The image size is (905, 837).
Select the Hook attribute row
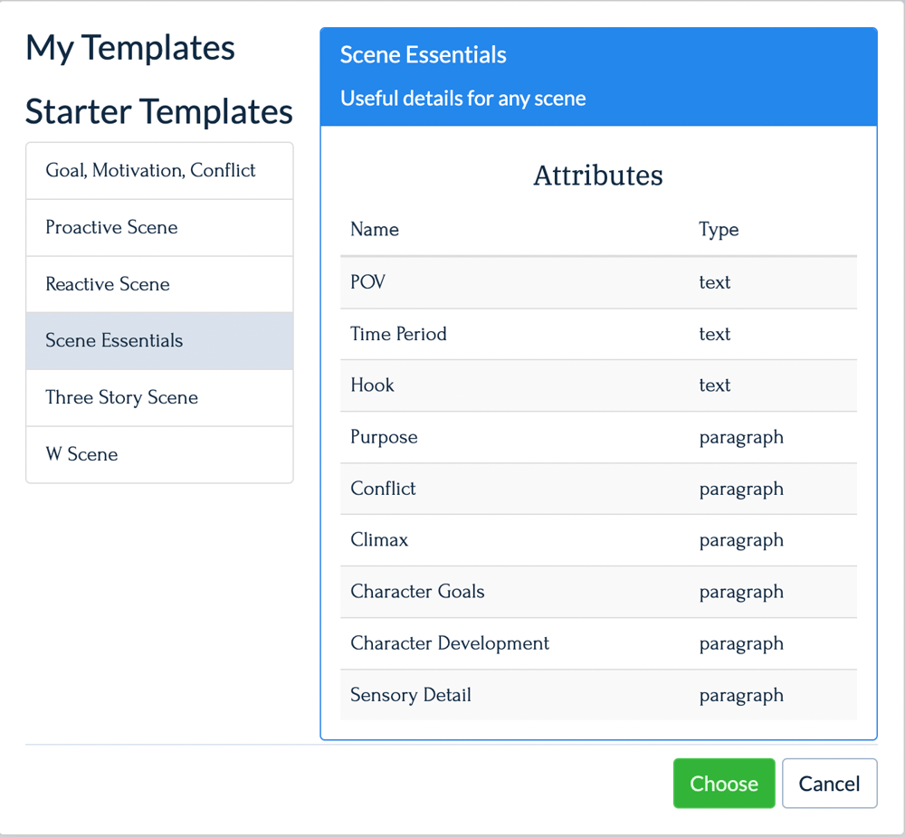point(597,385)
